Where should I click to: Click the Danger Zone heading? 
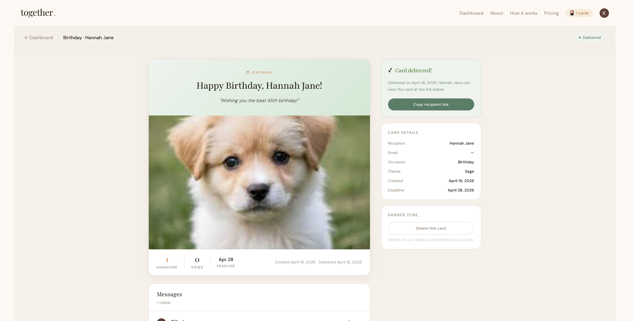[x=403, y=215]
